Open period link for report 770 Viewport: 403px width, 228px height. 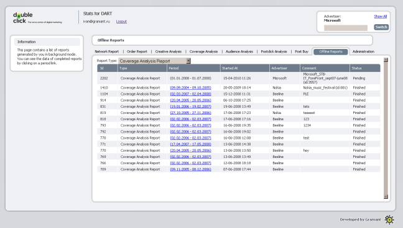pos(190,151)
